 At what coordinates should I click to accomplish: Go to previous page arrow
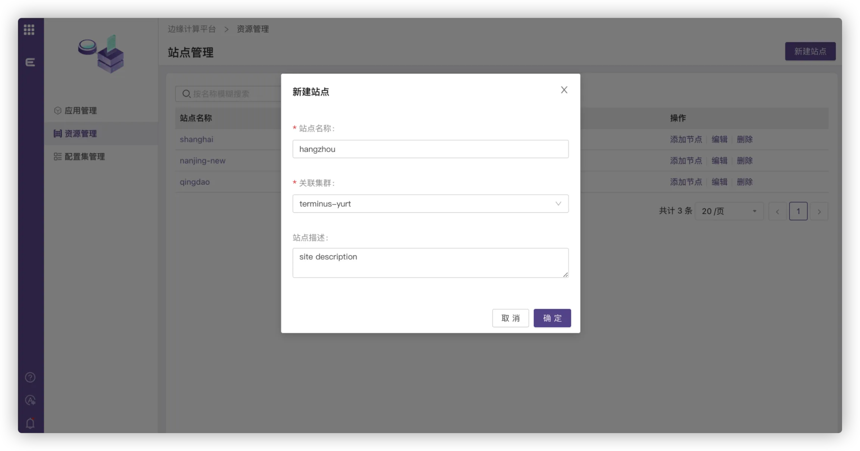(x=778, y=212)
